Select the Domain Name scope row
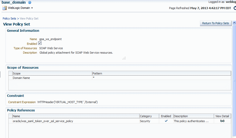The width and height of the screenshot is (236, 138). [x=120, y=78]
